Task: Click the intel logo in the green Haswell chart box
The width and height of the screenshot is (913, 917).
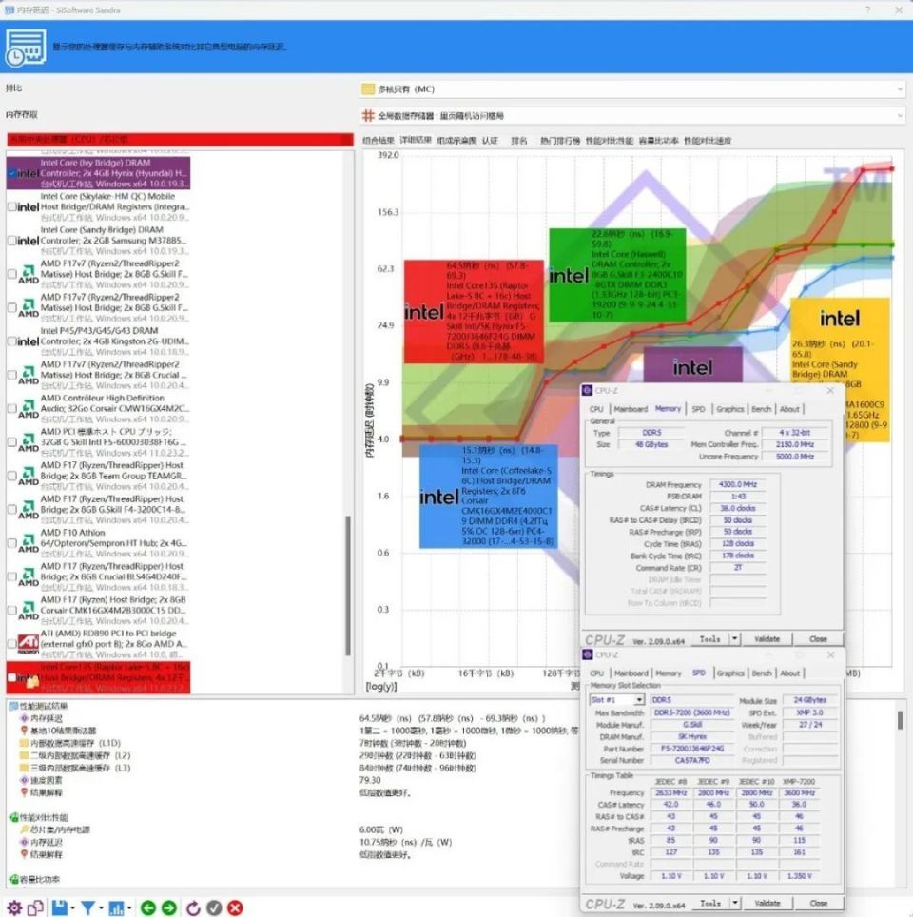Action: pos(569,276)
